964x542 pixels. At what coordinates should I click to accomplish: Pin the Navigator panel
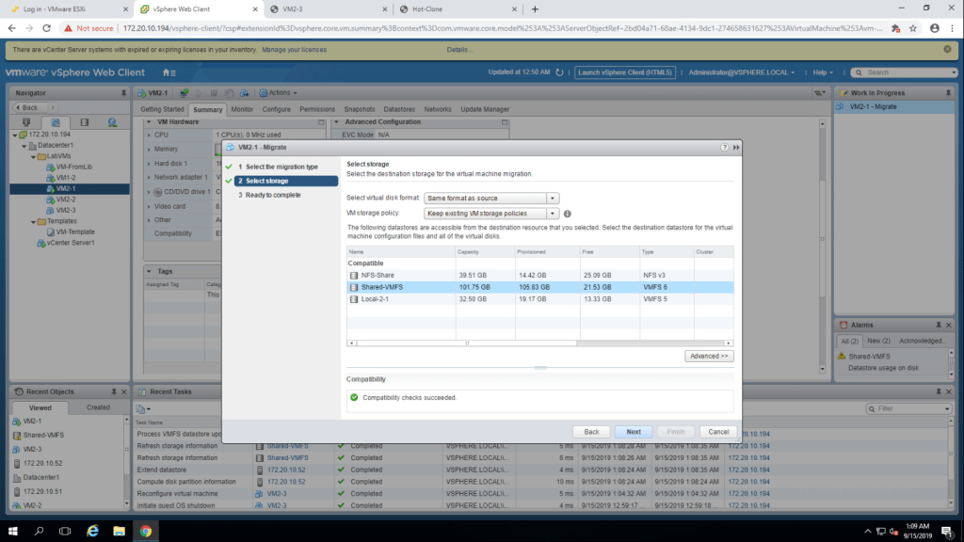coord(123,93)
